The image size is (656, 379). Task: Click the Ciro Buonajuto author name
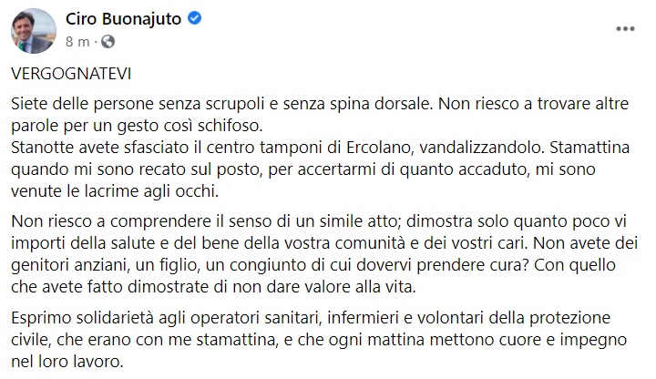coord(119,19)
